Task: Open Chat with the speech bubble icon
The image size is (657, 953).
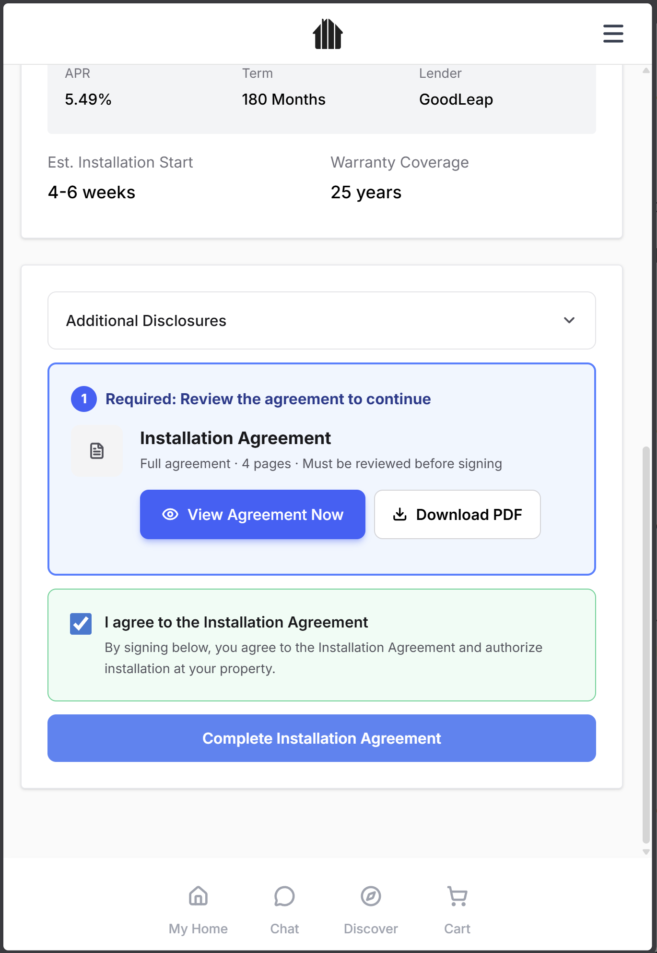Action: point(284,896)
